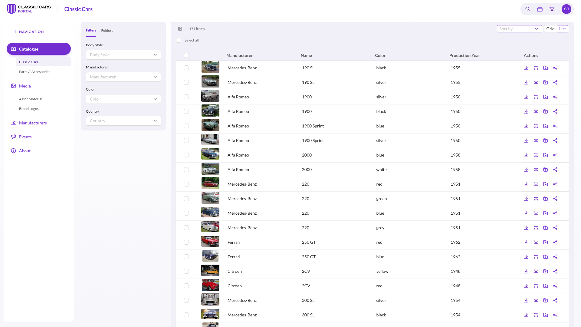This screenshot has height=327, width=581.
Task: Switch to Grid view
Action: coord(550,29)
